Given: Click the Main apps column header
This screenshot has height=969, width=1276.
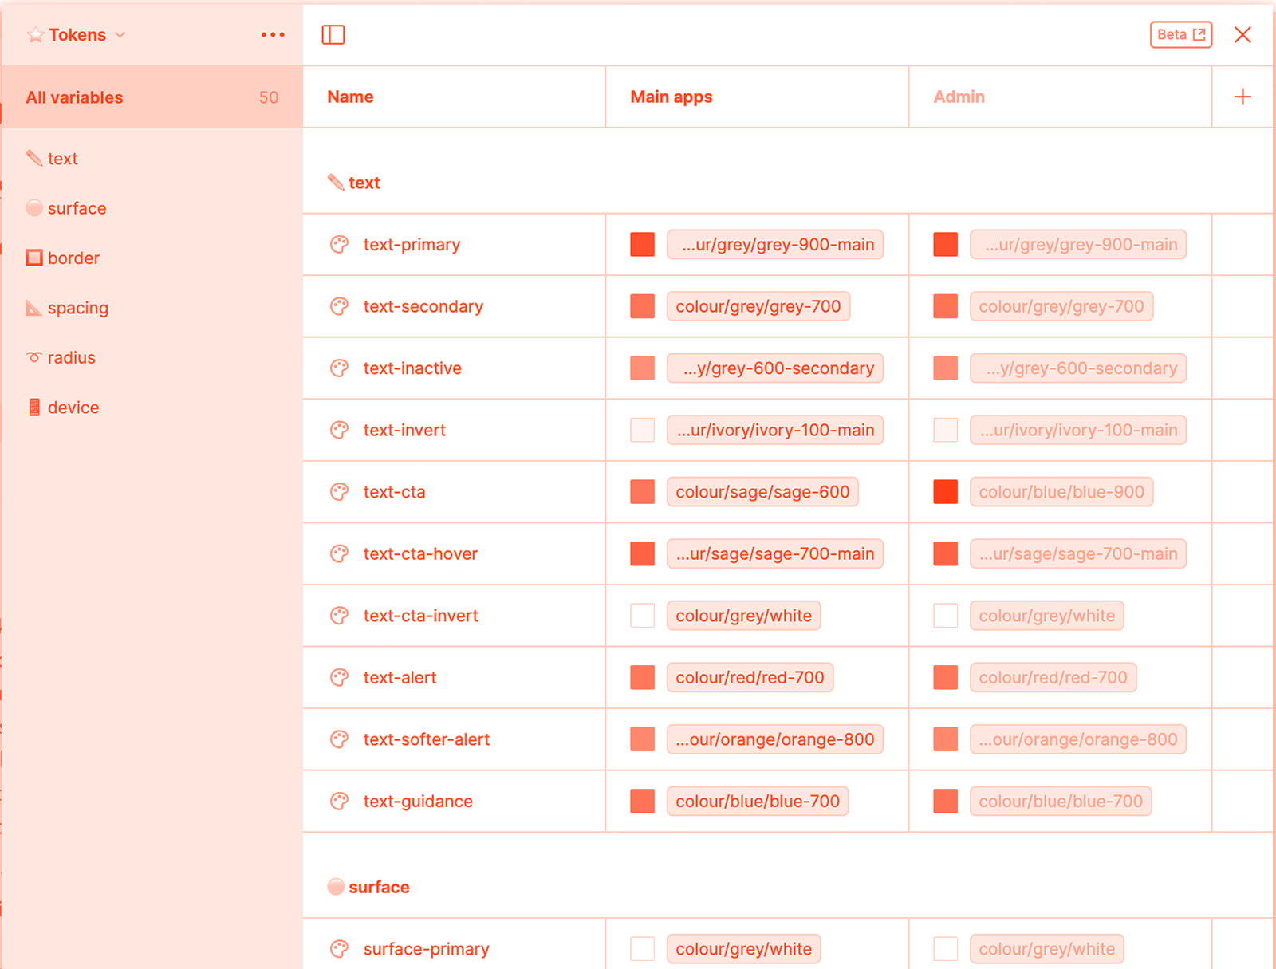Looking at the screenshot, I should click(x=671, y=97).
